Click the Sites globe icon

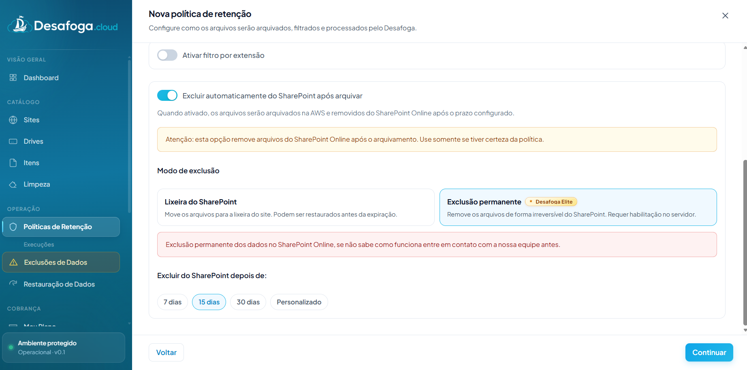click(13, 120)
